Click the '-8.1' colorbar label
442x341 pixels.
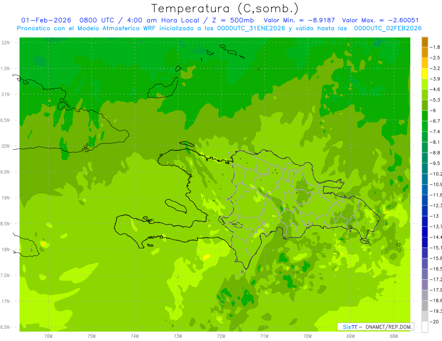click(435, 142)
